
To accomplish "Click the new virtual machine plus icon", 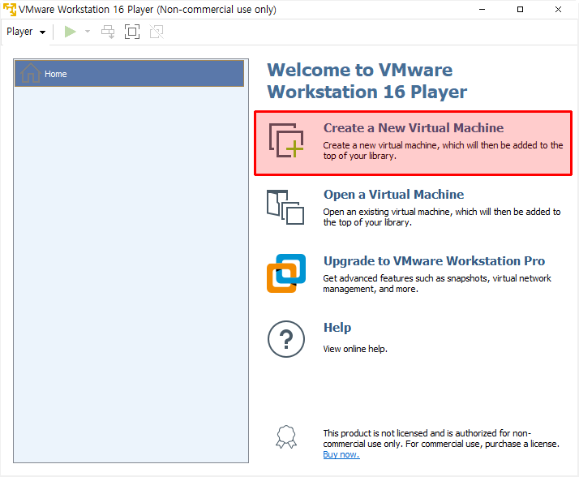I will (x=286, y=140).
